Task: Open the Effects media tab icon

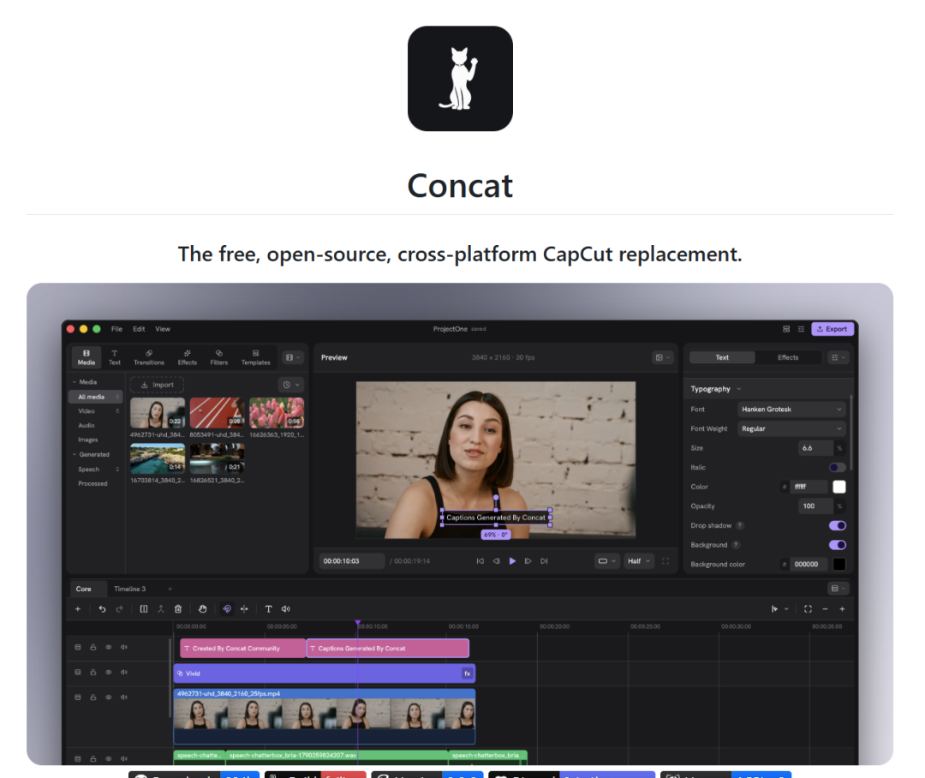Action: 187,357
